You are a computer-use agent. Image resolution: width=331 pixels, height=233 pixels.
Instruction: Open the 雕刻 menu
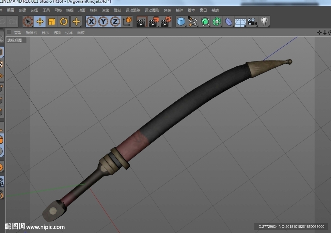(117, 10)
